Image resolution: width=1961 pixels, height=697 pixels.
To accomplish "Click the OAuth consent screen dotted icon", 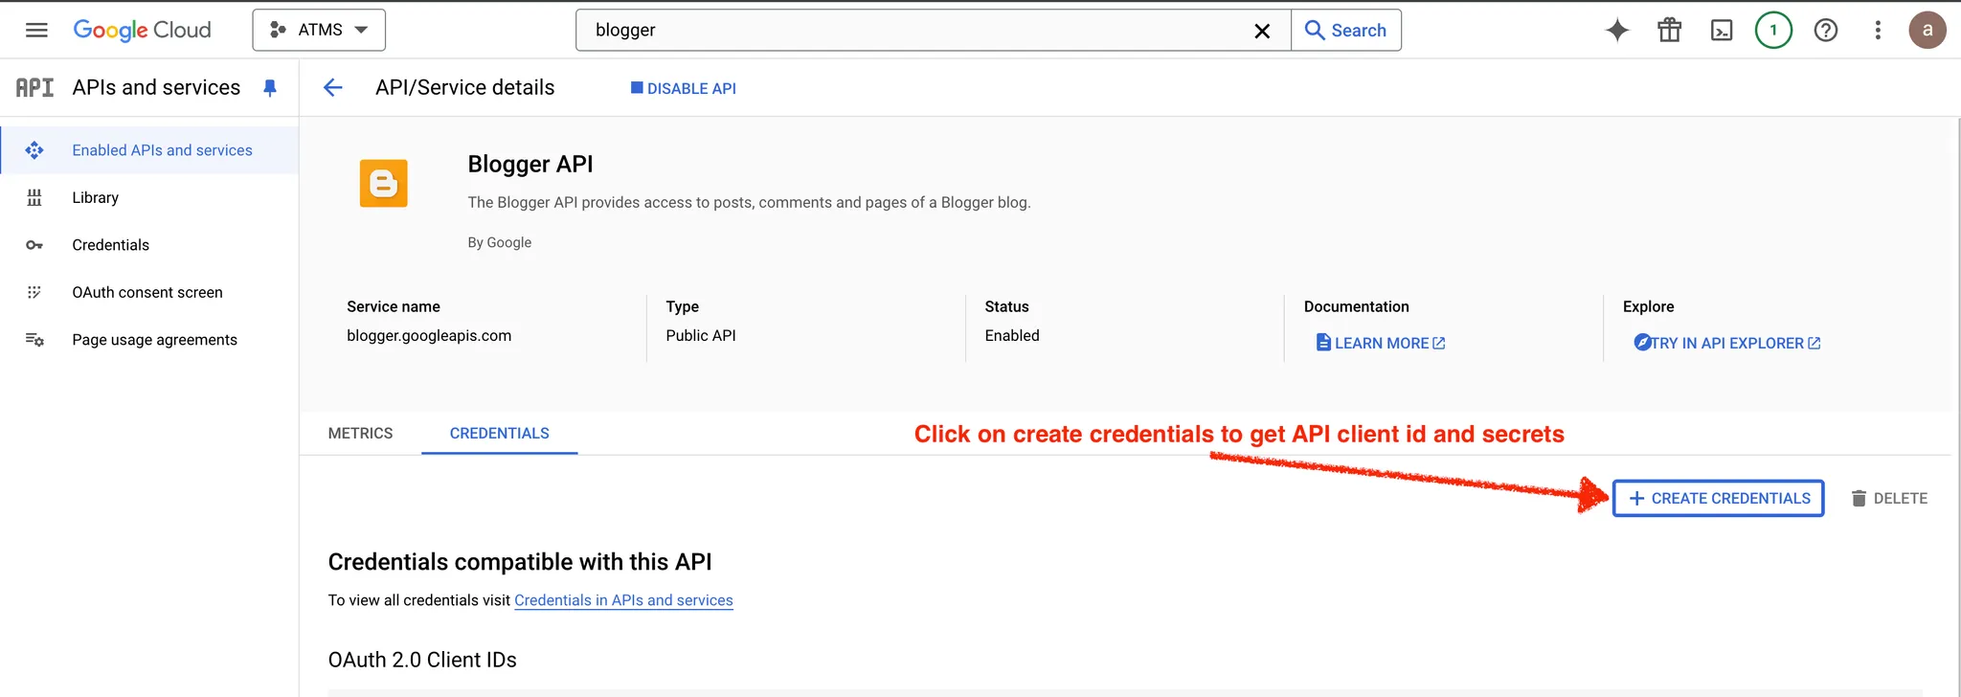I will pyautogui.click(x=34, y=292).
